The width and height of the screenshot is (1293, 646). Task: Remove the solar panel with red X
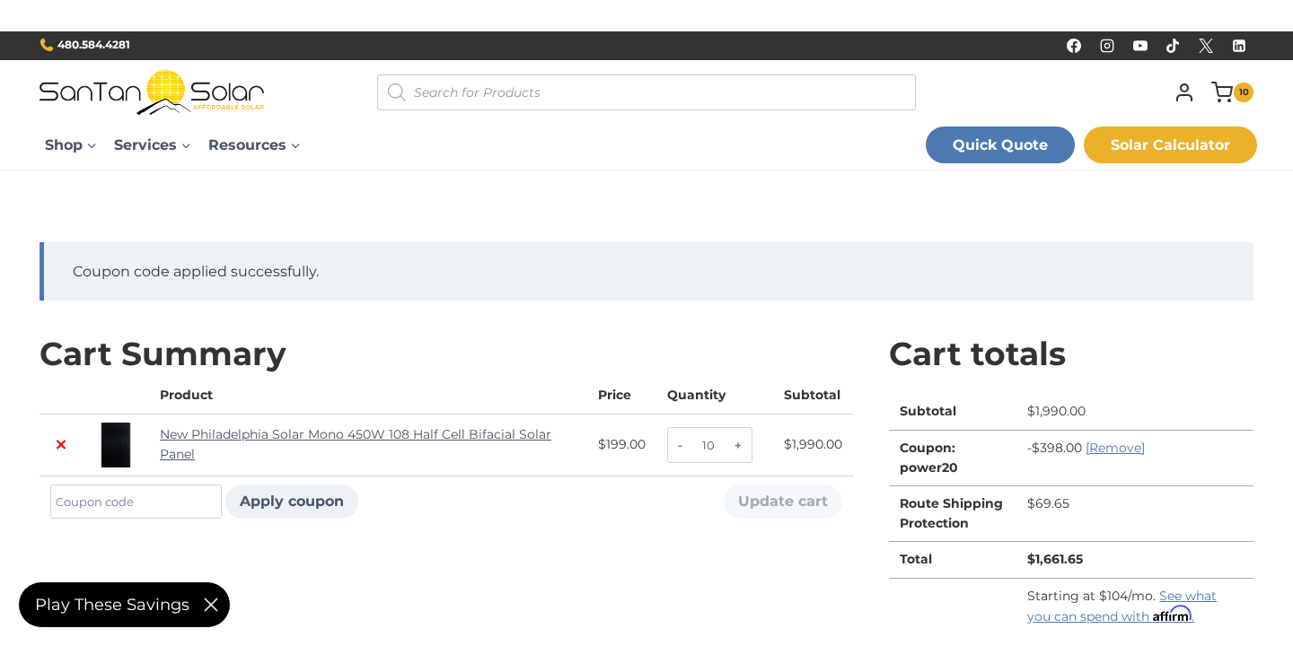[61, 445]
